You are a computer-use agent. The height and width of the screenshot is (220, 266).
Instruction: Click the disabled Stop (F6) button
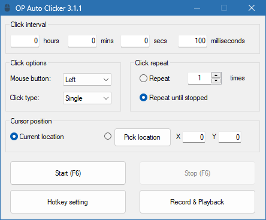[x=197, y=173]
